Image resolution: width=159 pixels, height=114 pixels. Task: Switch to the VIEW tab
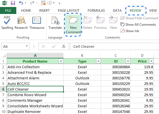pyautogui.click(x=153, y=11)
